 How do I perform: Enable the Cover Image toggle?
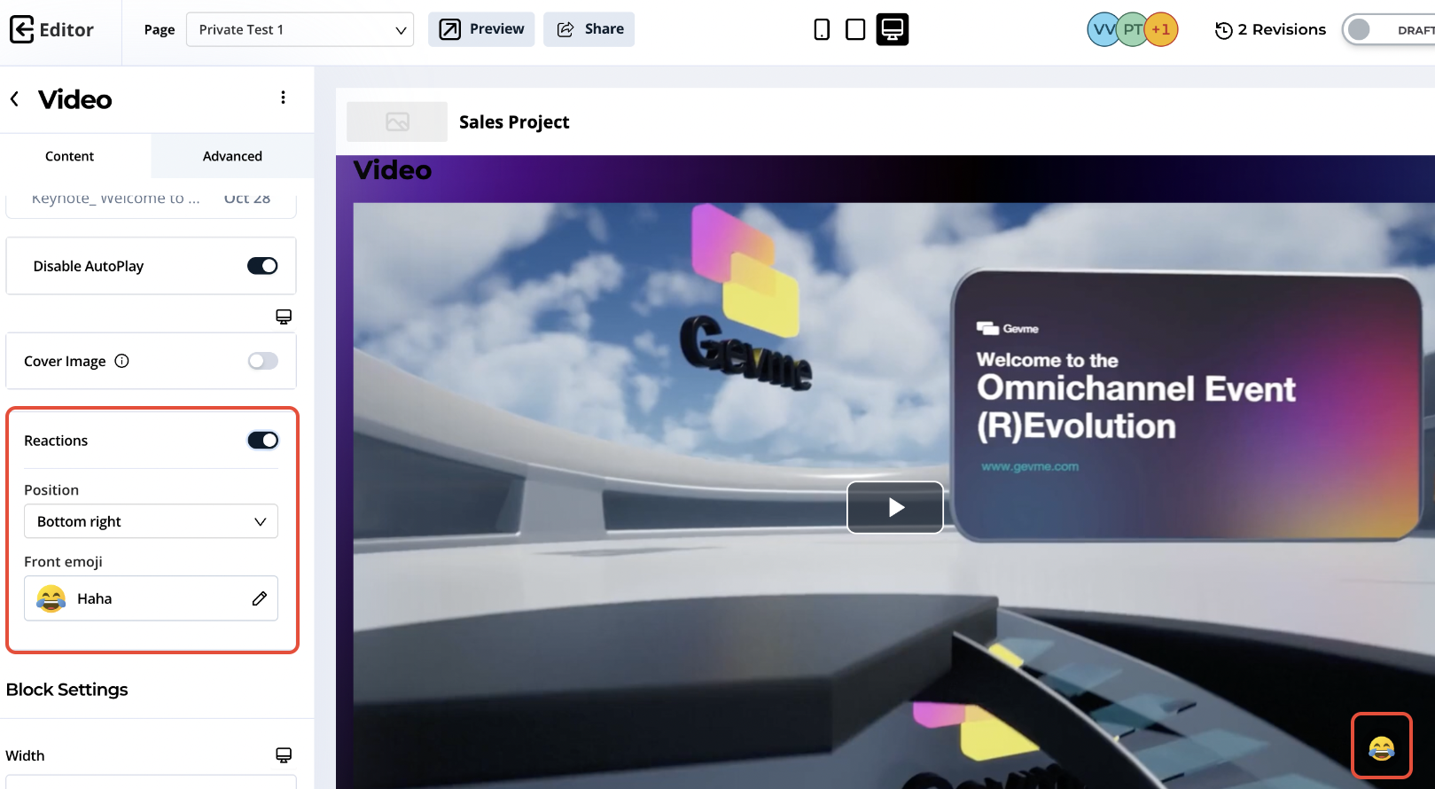[262, 361]
